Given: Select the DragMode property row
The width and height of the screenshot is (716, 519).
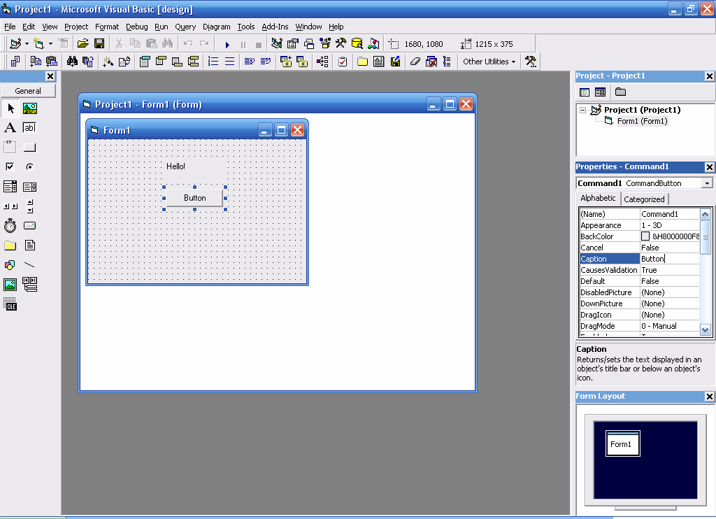Looking at the screenshot, I should 639,326.
